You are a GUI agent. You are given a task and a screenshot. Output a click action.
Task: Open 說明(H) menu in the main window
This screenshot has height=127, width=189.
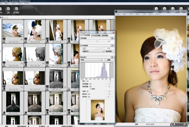pos(27,4)
